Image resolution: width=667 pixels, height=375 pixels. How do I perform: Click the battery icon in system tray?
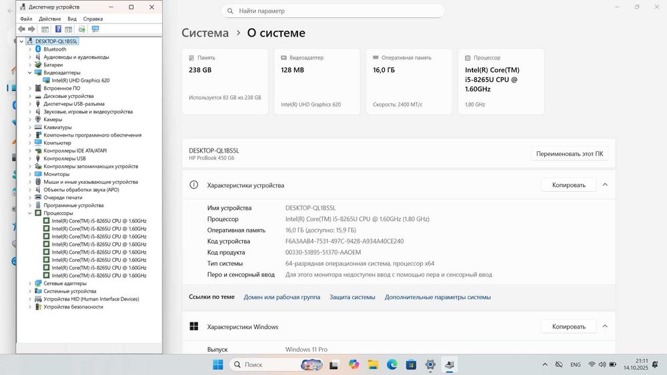pyautogui.click(x=612, y=364)
